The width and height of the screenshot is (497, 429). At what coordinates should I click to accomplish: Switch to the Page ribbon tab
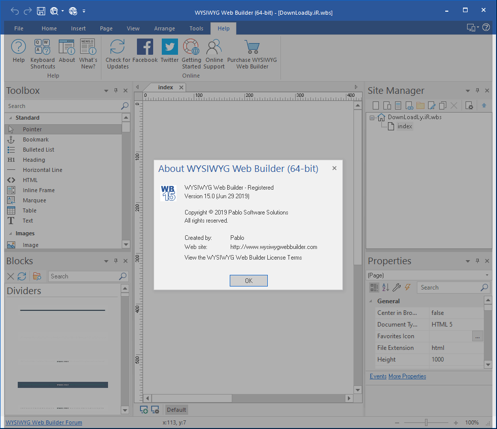106,28
